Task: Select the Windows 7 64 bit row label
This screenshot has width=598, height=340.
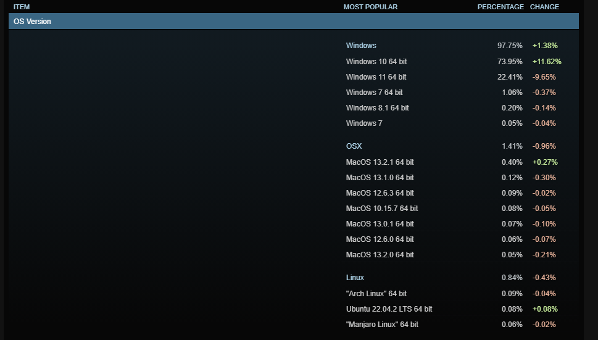Action: tap(374, 92)
